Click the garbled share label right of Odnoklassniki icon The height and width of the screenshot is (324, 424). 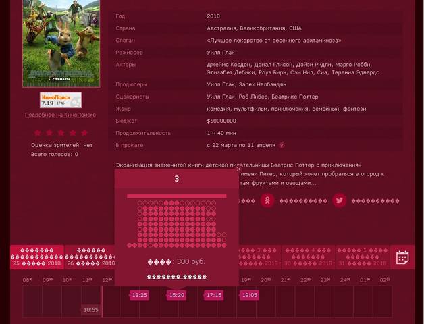point(303,201)
